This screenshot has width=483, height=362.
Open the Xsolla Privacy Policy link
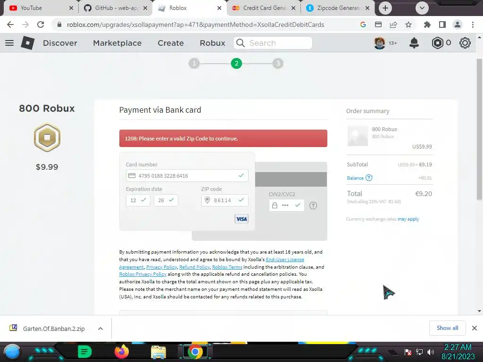click(161, 267)
